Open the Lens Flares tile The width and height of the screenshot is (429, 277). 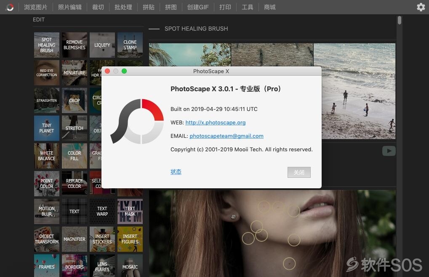[102, 266]
